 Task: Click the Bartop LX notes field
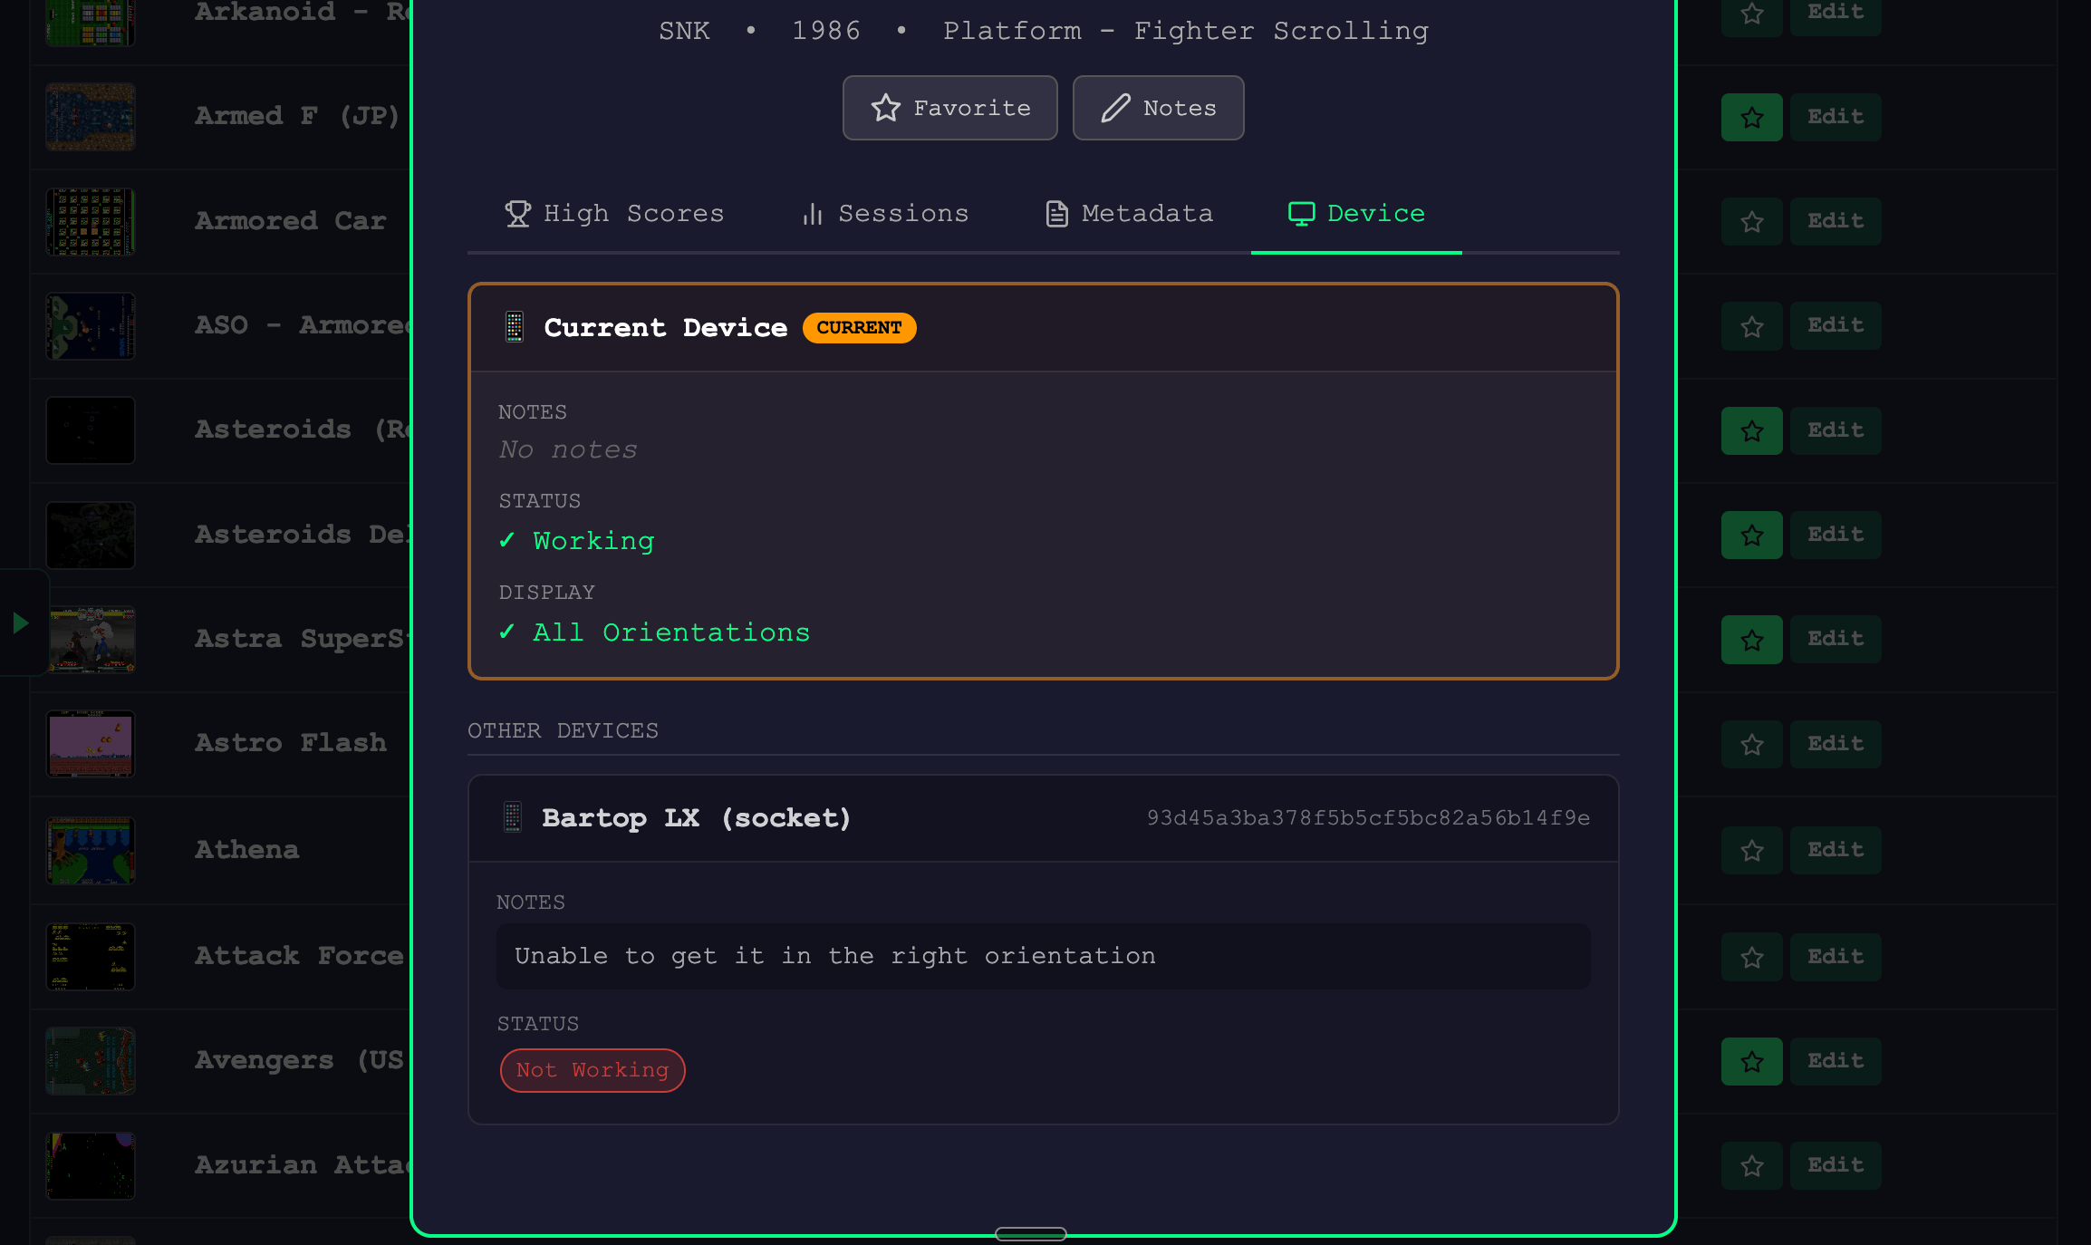(1043, 956)
